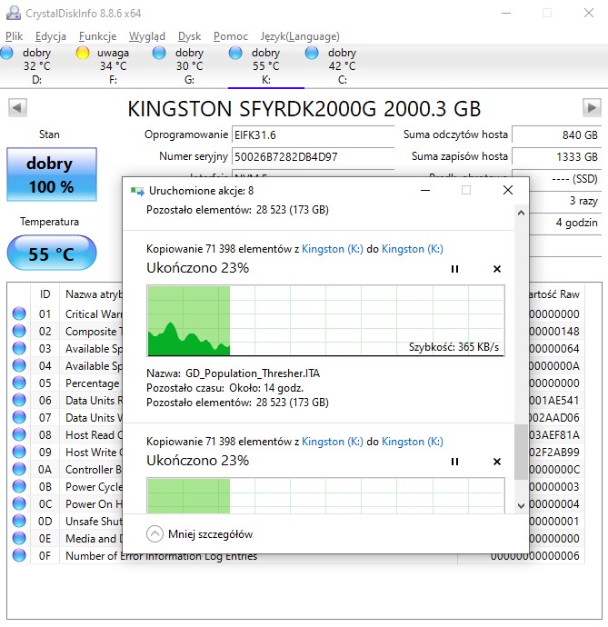The height and width of the screenshot is (627, 608).
Task: Select drive C: status orb
Action: click(312, 54)
